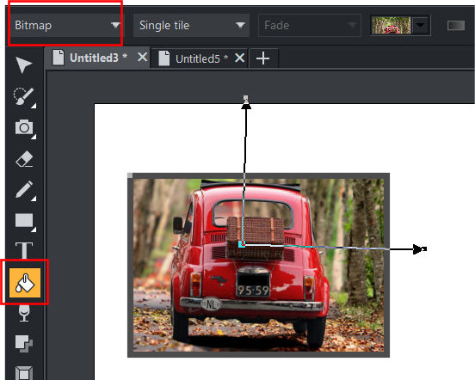Click the gradient swatch on the toolbar's right
This screenshot has width=475, height=380.
click(x=456, y=26)
